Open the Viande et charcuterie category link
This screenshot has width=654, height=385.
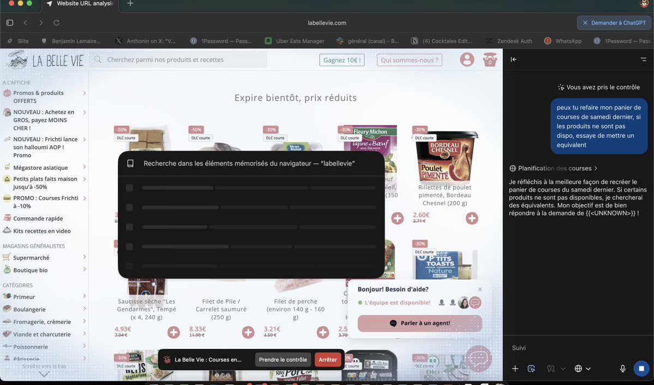41,334
